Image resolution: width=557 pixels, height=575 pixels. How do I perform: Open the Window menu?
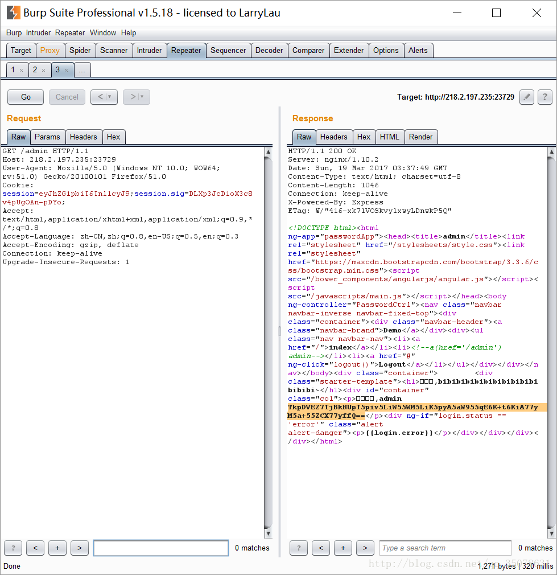[103, 32]
